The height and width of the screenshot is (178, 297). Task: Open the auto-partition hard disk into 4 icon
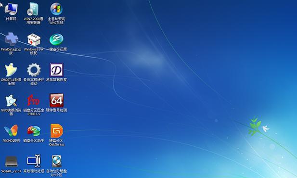click(56, 161)
